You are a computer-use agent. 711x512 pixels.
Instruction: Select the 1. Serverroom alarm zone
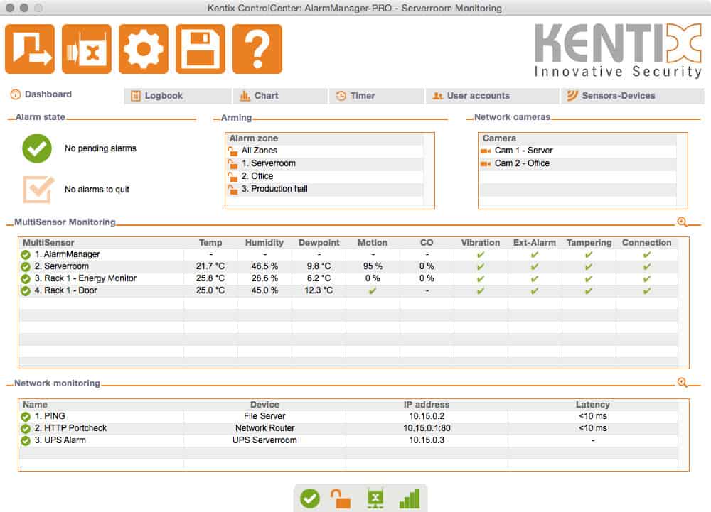325,163
